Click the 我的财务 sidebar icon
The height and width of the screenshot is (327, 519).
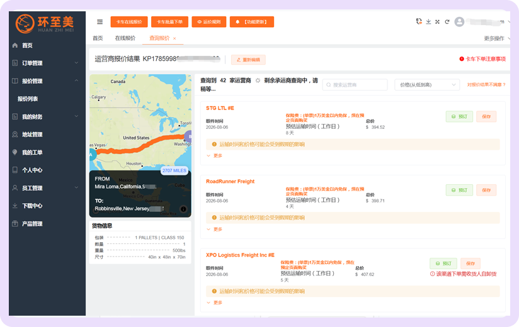[15, 116]
